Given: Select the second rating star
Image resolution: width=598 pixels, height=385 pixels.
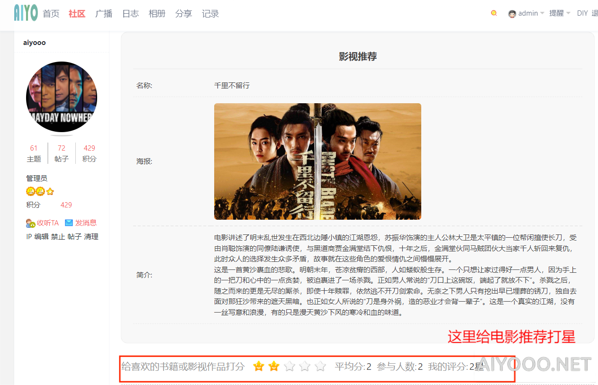Looking at the screenshot, I should (274, 366).
